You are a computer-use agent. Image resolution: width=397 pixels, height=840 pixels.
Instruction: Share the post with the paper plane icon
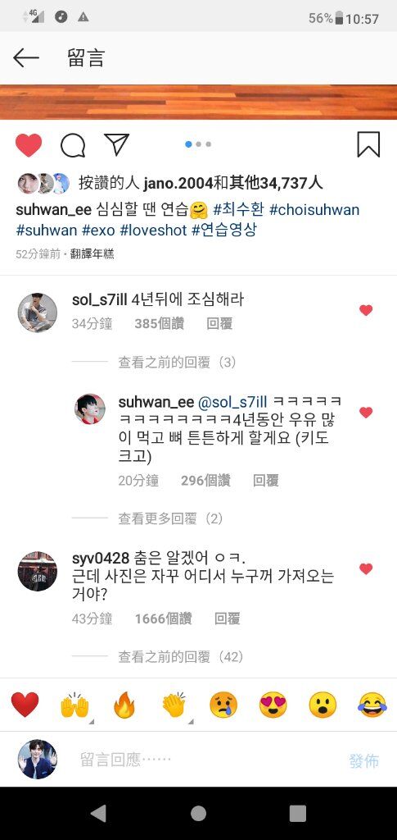tap(116, 144)
